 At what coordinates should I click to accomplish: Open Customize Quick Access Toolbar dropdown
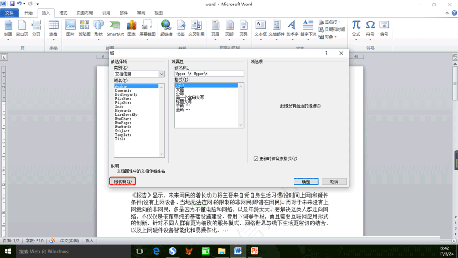point(38,4)
